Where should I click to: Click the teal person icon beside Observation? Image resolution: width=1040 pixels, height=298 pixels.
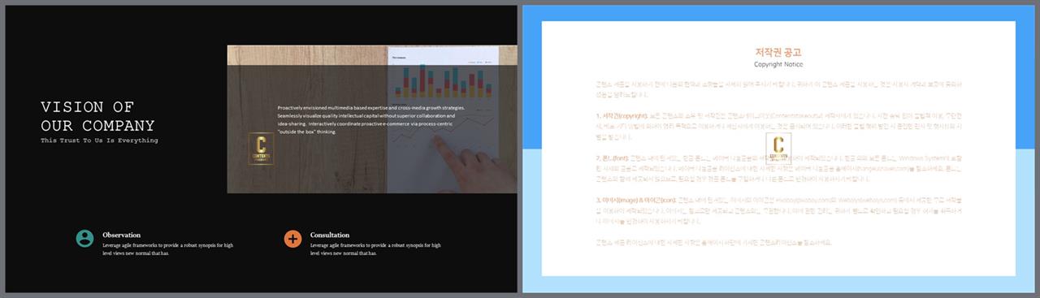point(84,239)
